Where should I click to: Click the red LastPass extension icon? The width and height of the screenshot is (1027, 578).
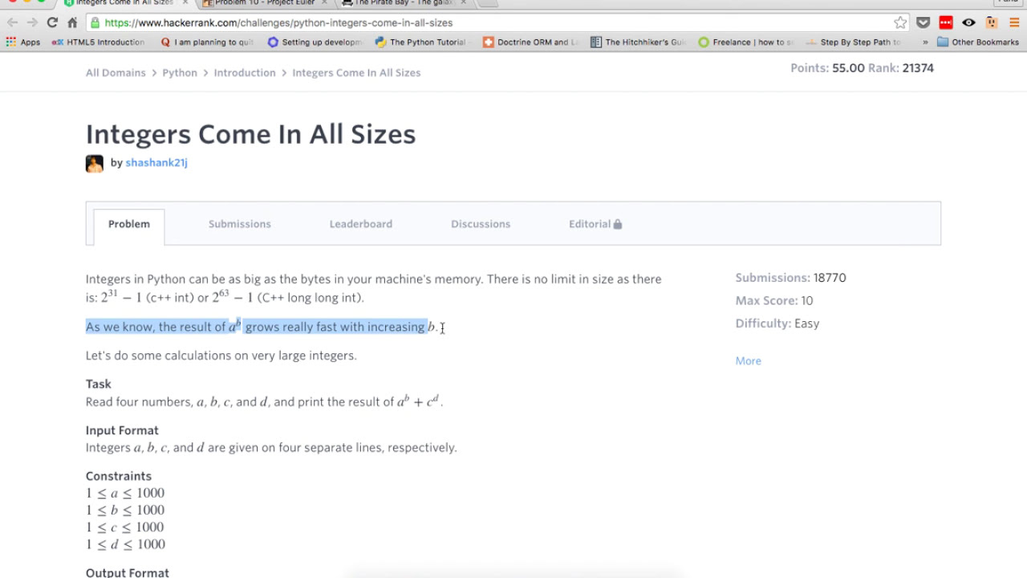click(946, 22)
